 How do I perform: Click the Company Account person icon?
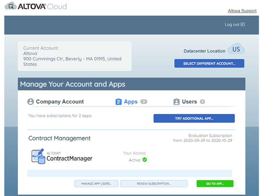point(31,102)
